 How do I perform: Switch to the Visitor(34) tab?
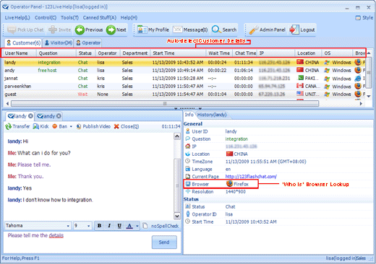[x=59, y=43]
